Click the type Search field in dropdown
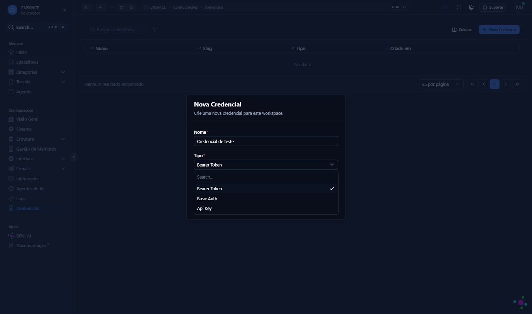Screen dimensions: 532x314 click(x=266, y=177)
